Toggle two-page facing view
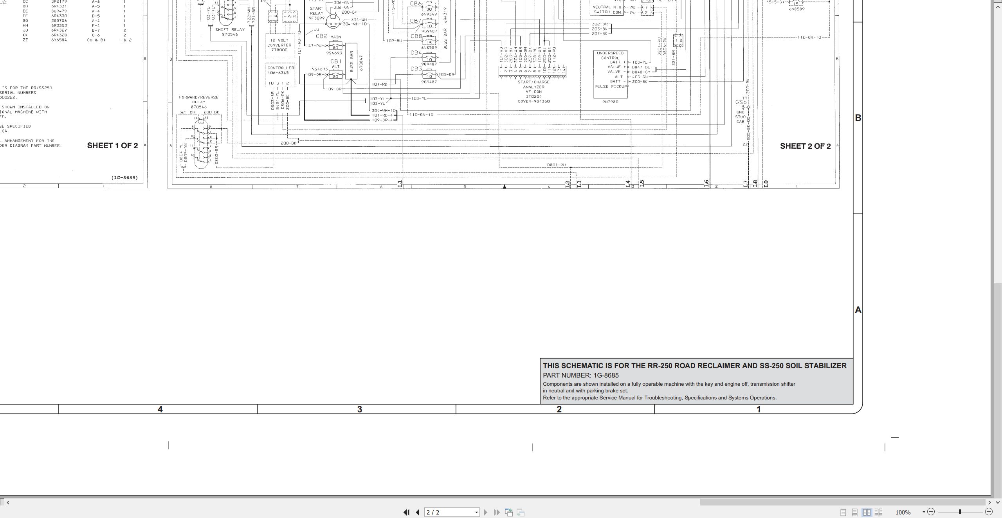This screenshot has height=518, width=1002. (867, 512)
